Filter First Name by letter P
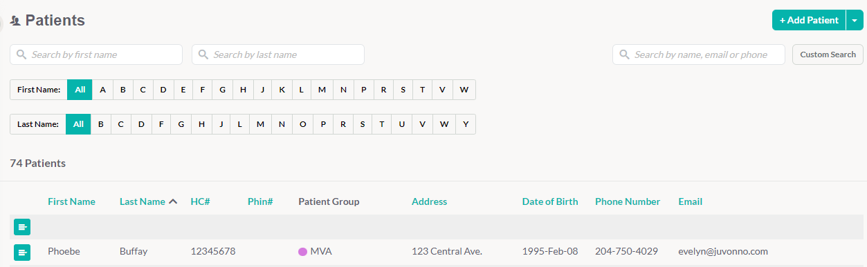 tap(363, 90)
